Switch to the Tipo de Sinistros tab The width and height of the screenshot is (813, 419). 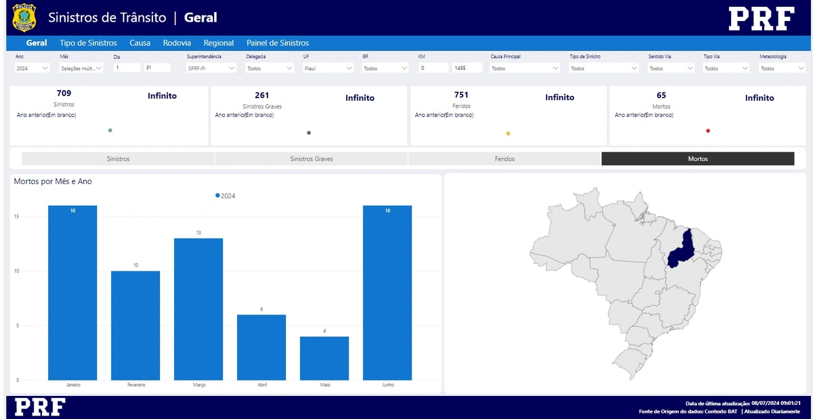[x=88, y=43]
